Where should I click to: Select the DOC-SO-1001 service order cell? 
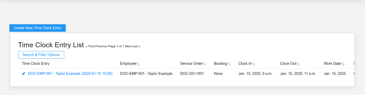(192, 74)
